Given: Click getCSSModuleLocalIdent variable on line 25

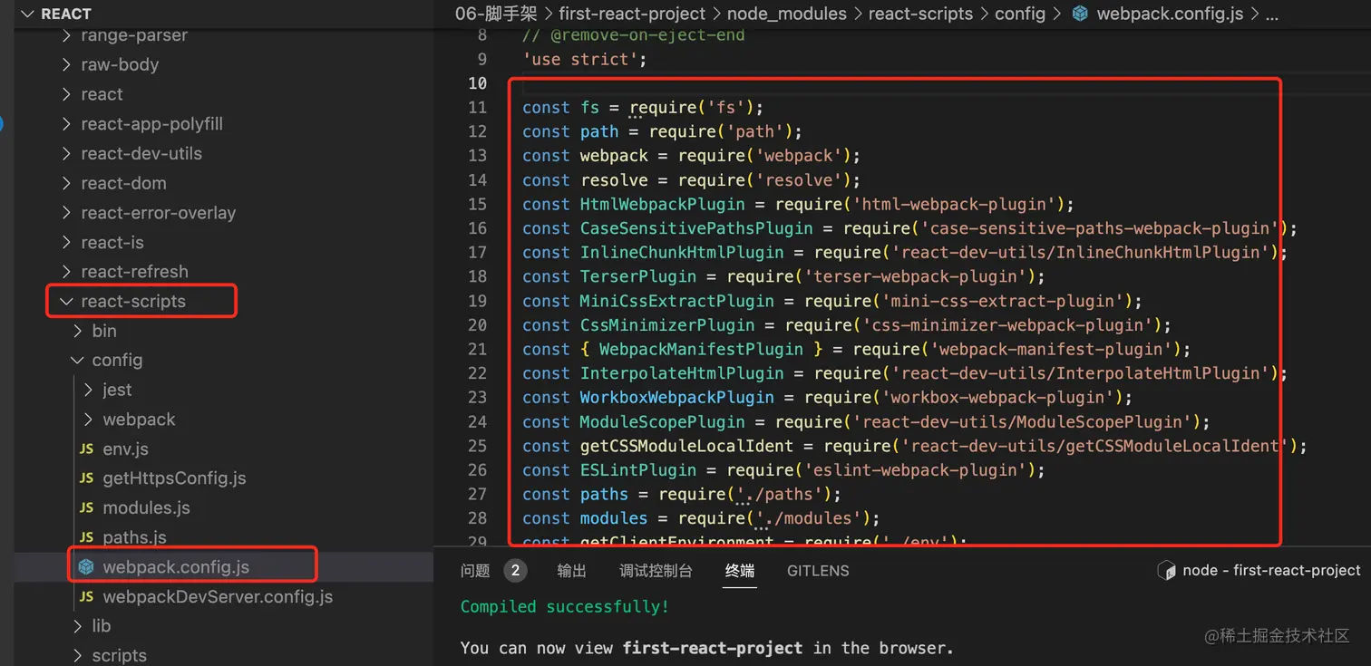Looking at the screenshot, I should point(686,446).
